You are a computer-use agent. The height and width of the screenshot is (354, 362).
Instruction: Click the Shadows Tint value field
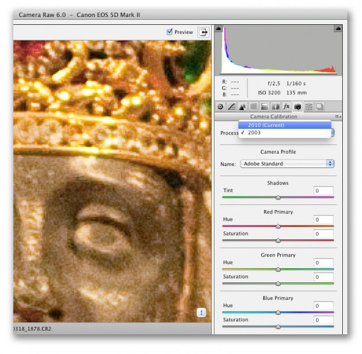324,191
